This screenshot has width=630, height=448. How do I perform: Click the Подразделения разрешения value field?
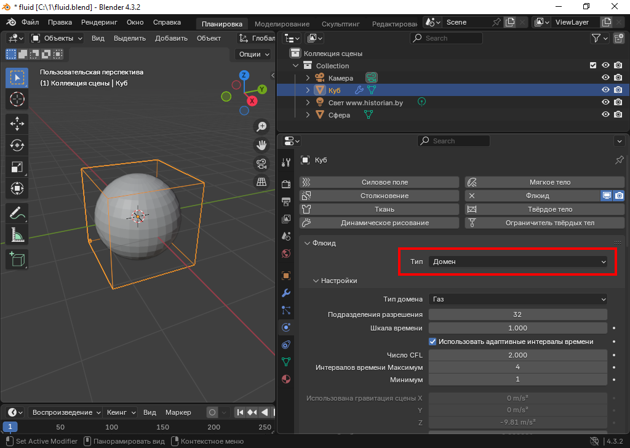pos(517,314)
